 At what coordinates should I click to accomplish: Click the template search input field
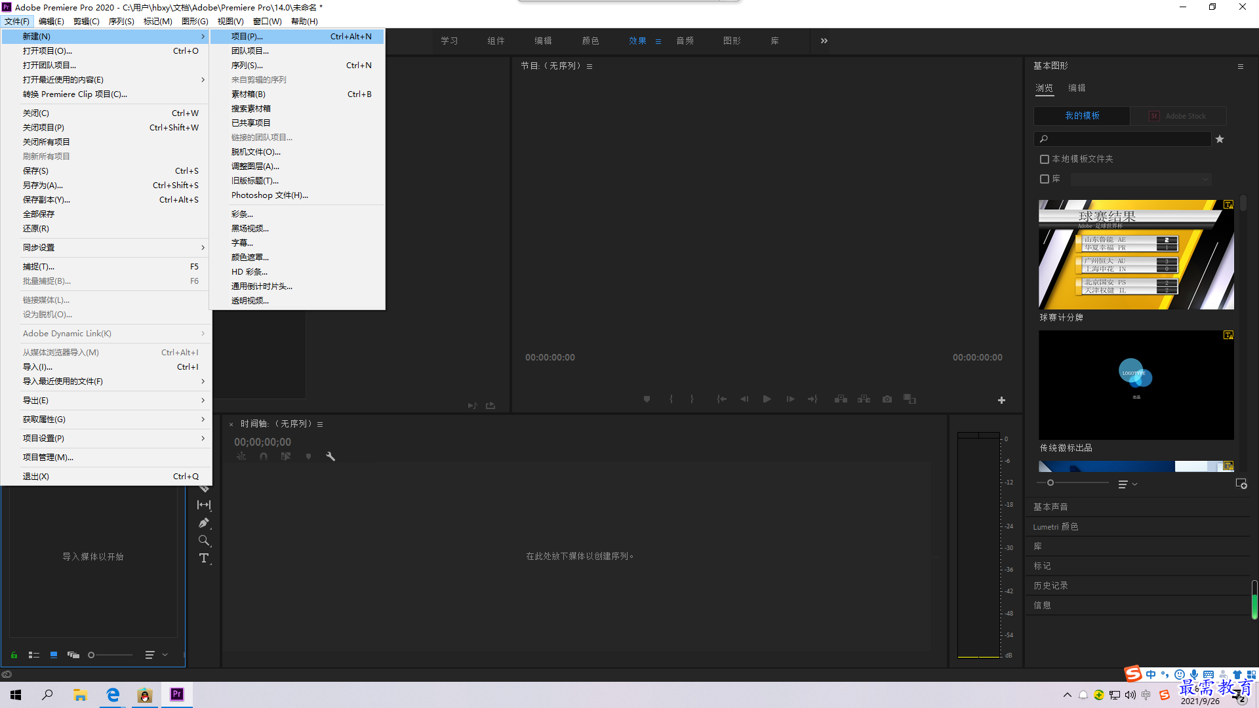[1123, 139]
